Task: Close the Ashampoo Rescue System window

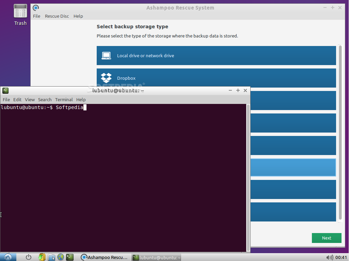Action: [340, 7]
